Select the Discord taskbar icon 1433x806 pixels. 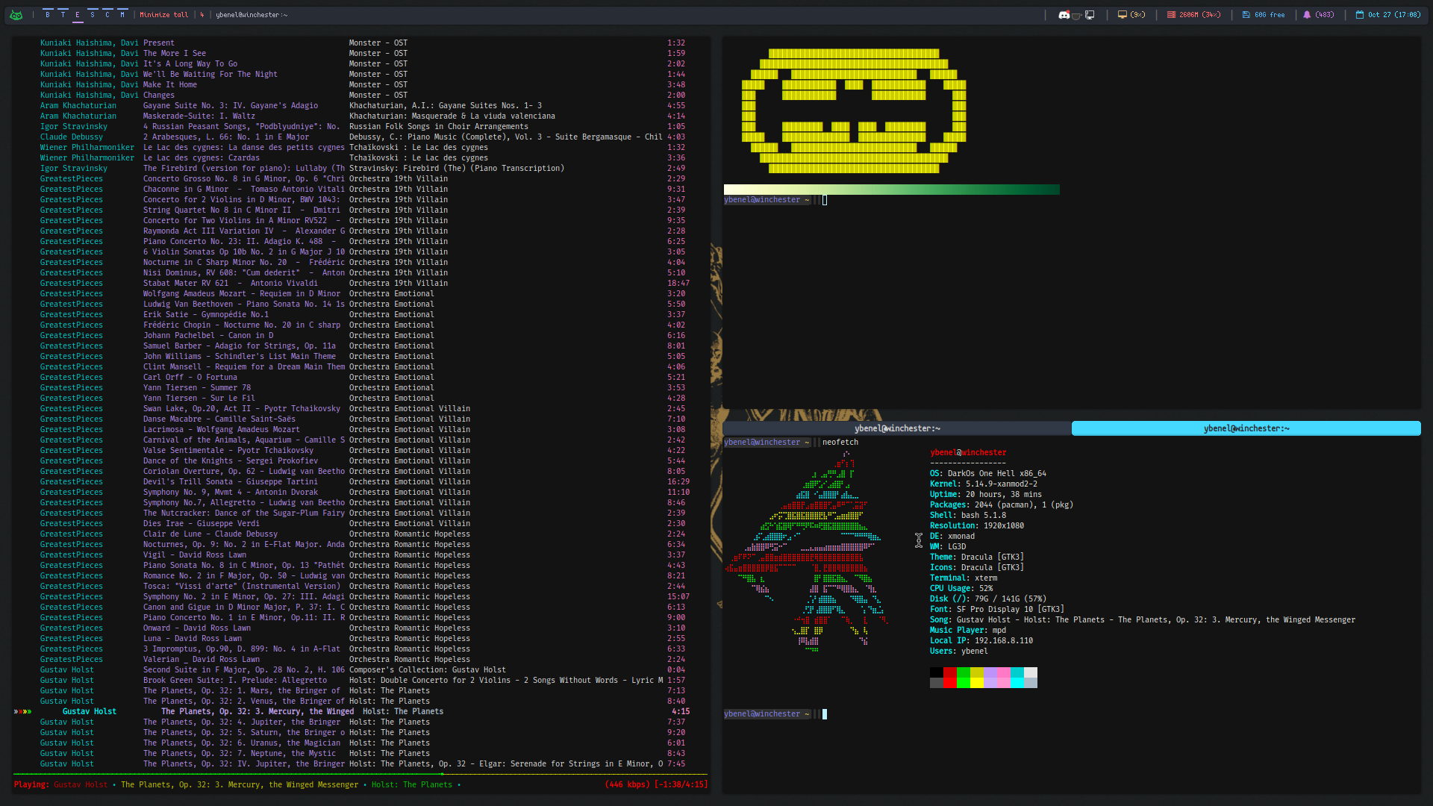[x=1064, y=13]
